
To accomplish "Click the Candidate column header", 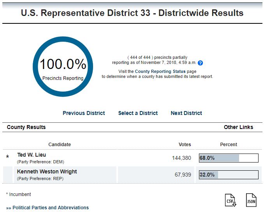I will coord(60,145).
